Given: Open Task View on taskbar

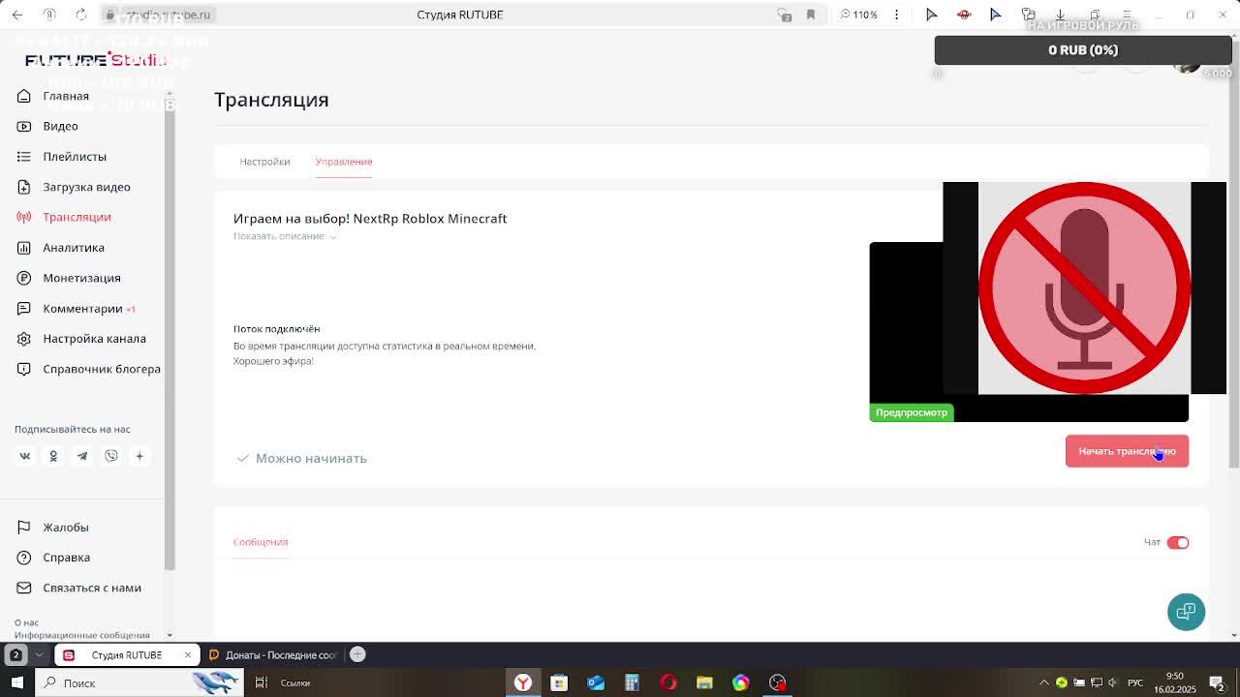Looking at the screenshot, I should [x=261, y=682].
